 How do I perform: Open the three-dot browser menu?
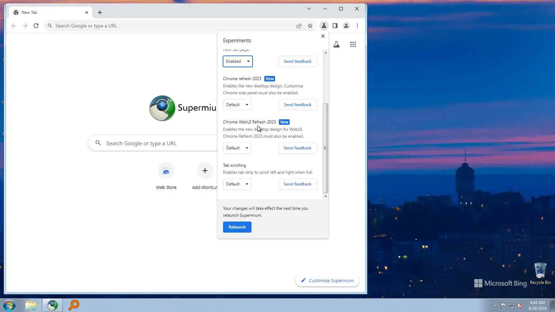coord(357,26)
